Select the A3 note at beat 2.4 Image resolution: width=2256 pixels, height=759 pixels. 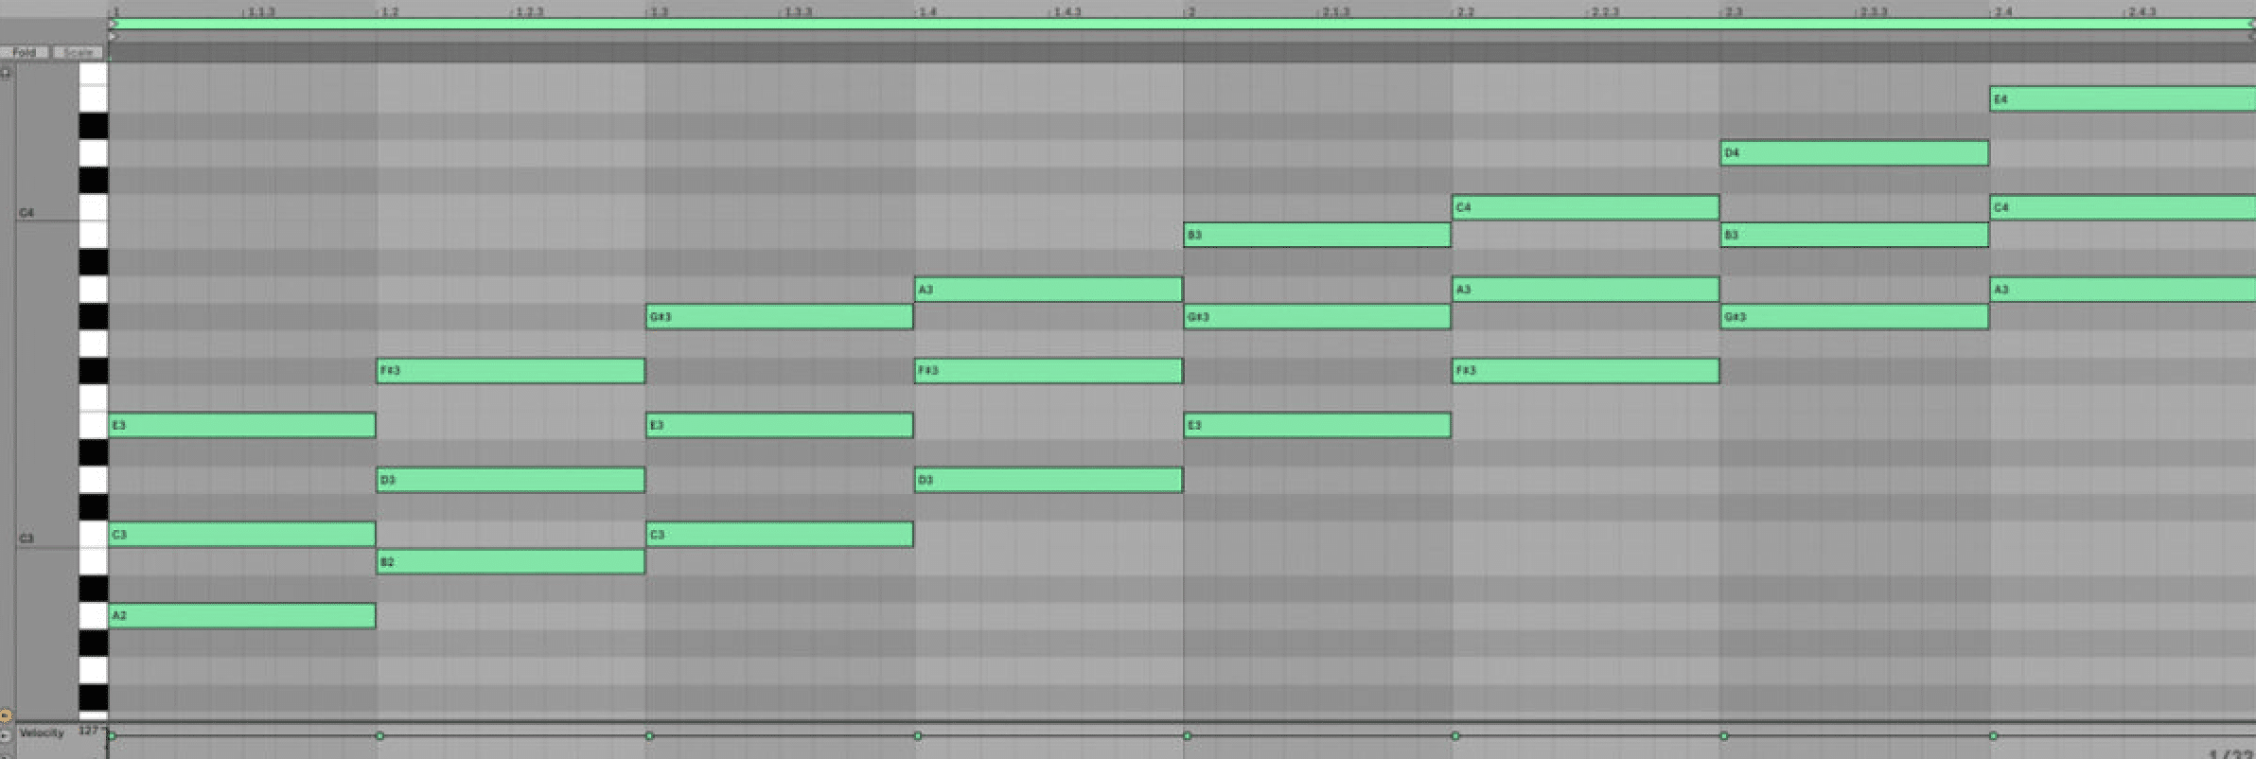(x=2123, y=289)
